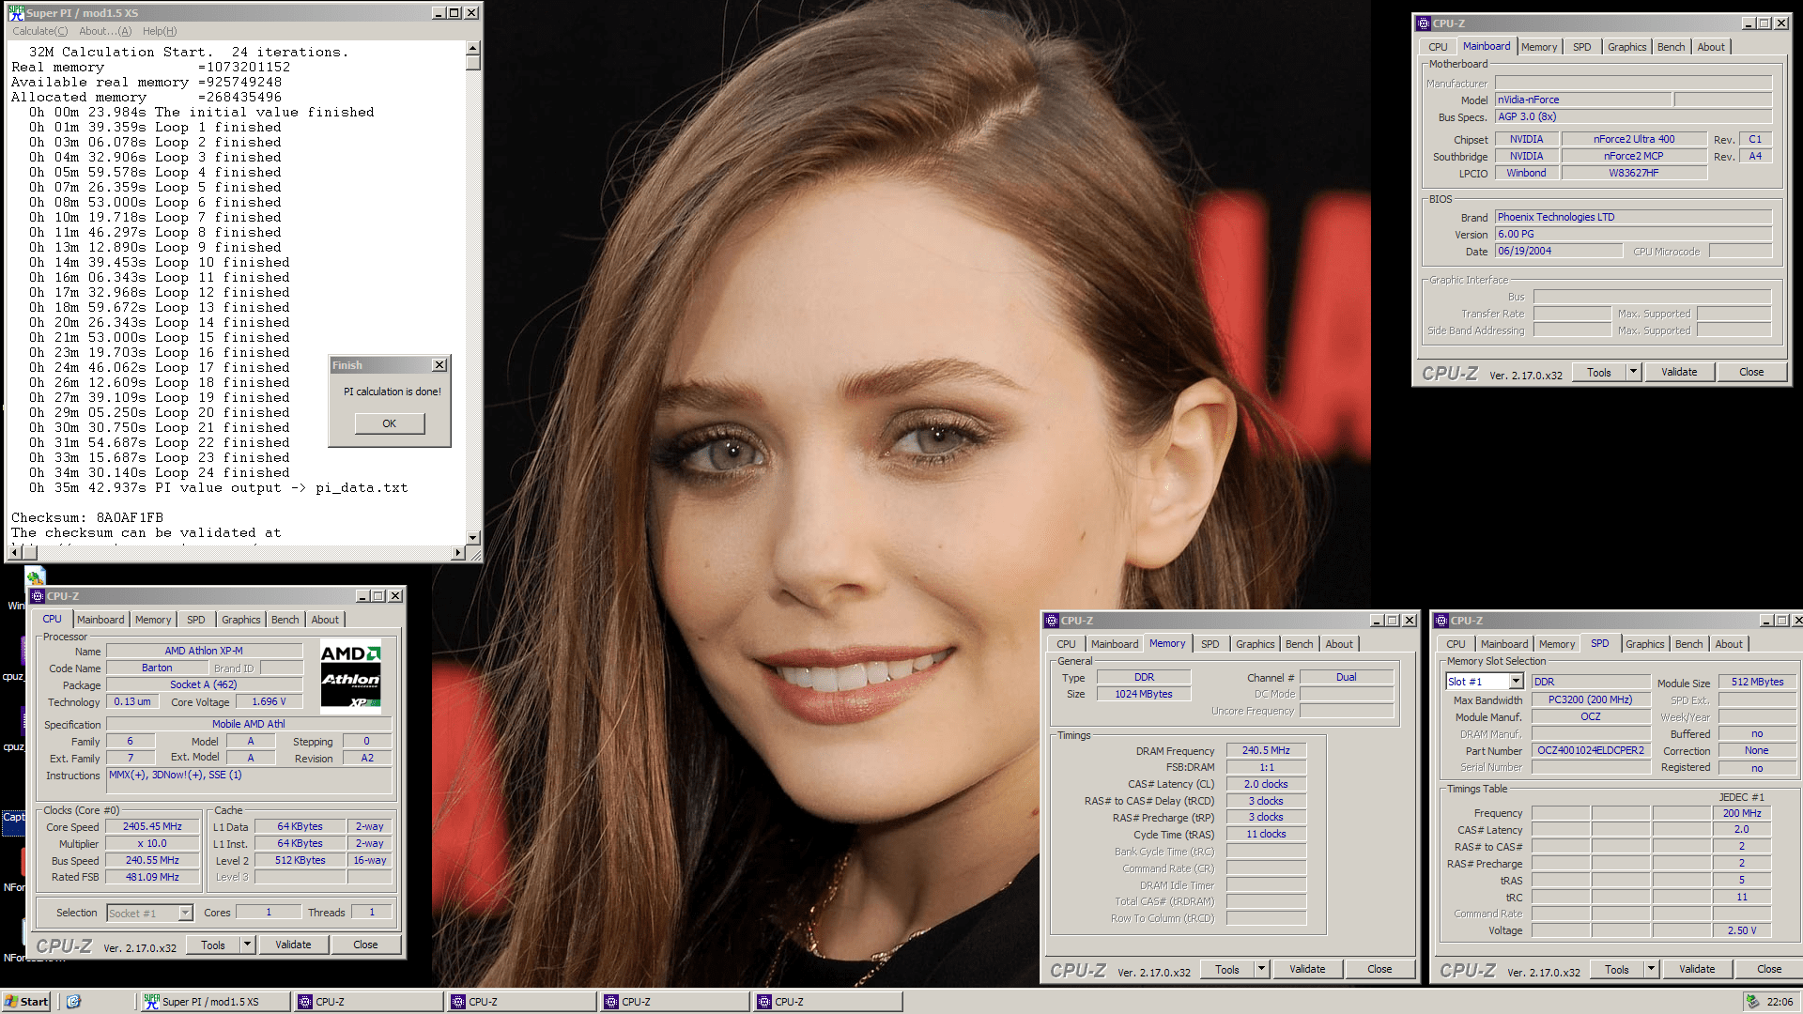Click the Start button Windows logo
1803x1014 pixels.
tap(11, 1002)
